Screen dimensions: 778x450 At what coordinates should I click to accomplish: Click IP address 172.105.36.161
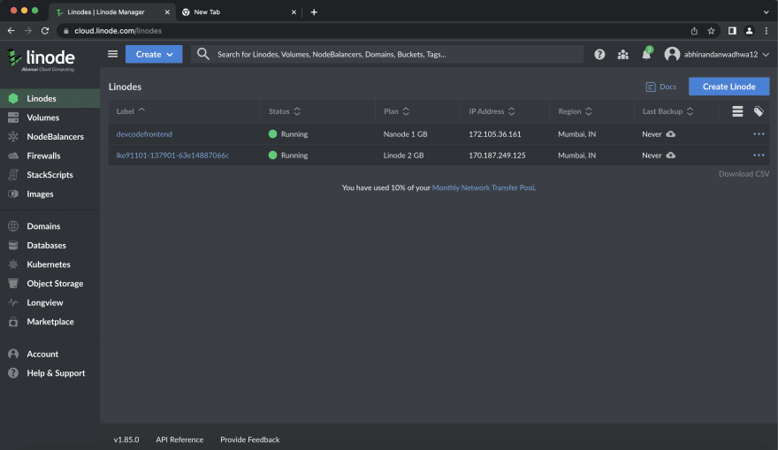(495, 134)
